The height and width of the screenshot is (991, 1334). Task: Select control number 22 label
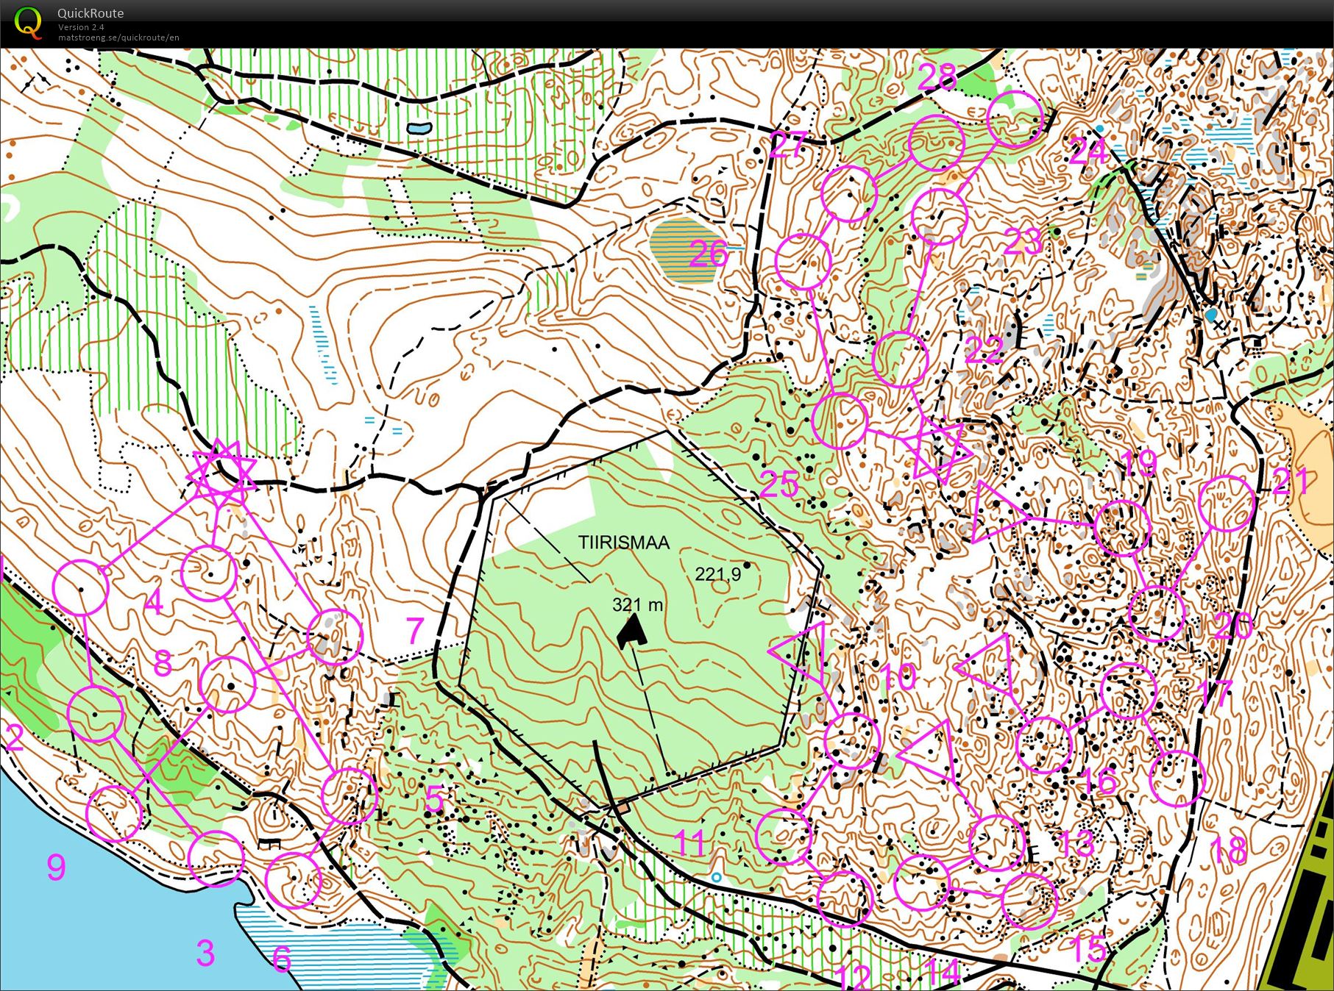click(984, 351)
